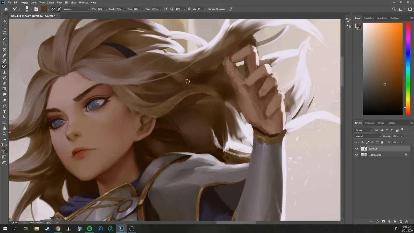Select the Eraser tool

[4, 84]
